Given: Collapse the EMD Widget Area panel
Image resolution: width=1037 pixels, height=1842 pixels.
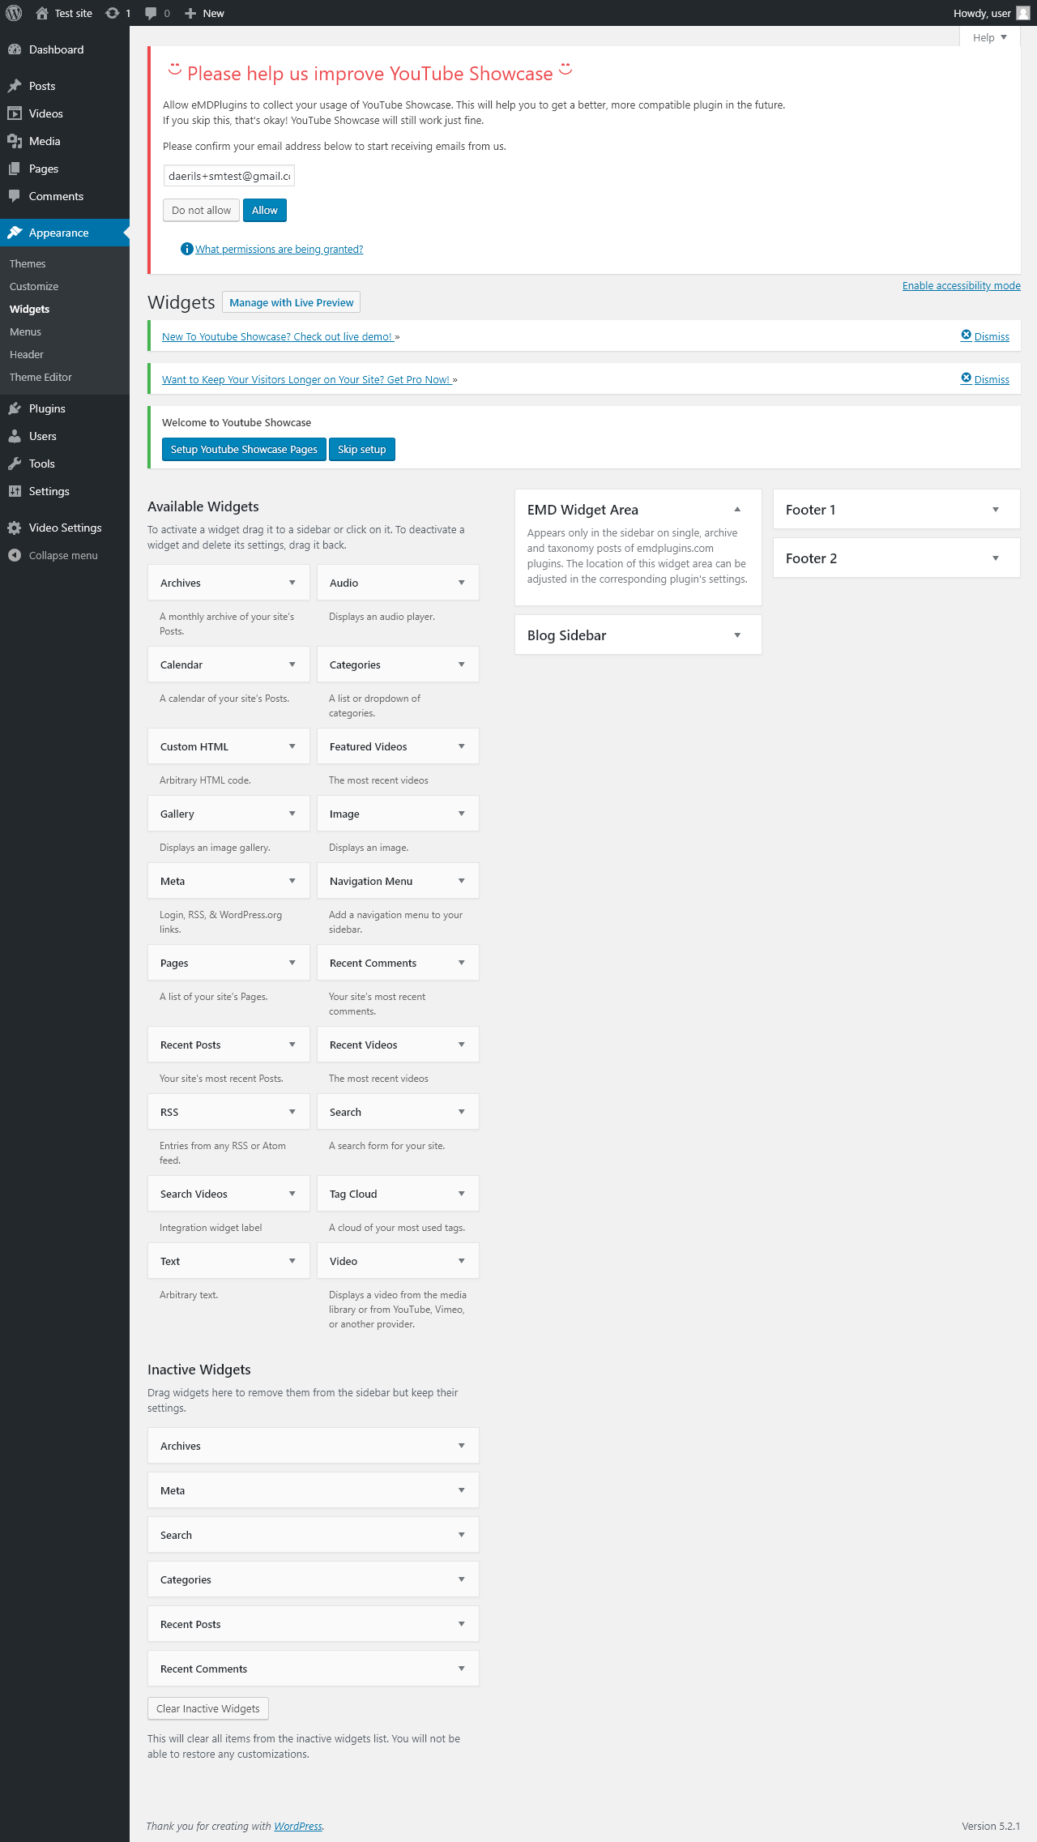Looking at the screenshot, I should (x=737, y=510).
